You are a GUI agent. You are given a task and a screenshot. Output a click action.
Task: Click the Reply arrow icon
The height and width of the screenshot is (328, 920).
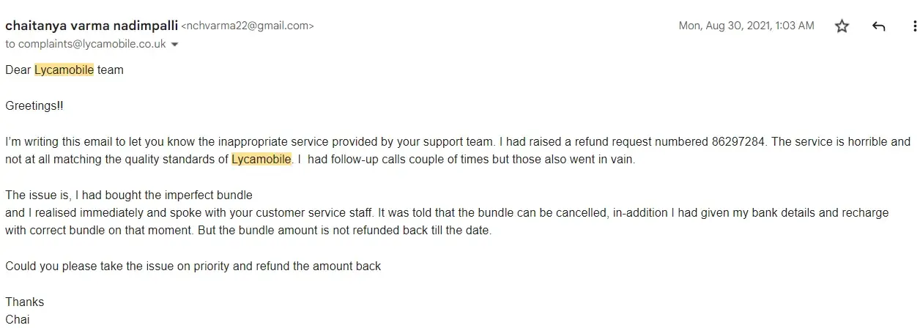pos(879,26)
